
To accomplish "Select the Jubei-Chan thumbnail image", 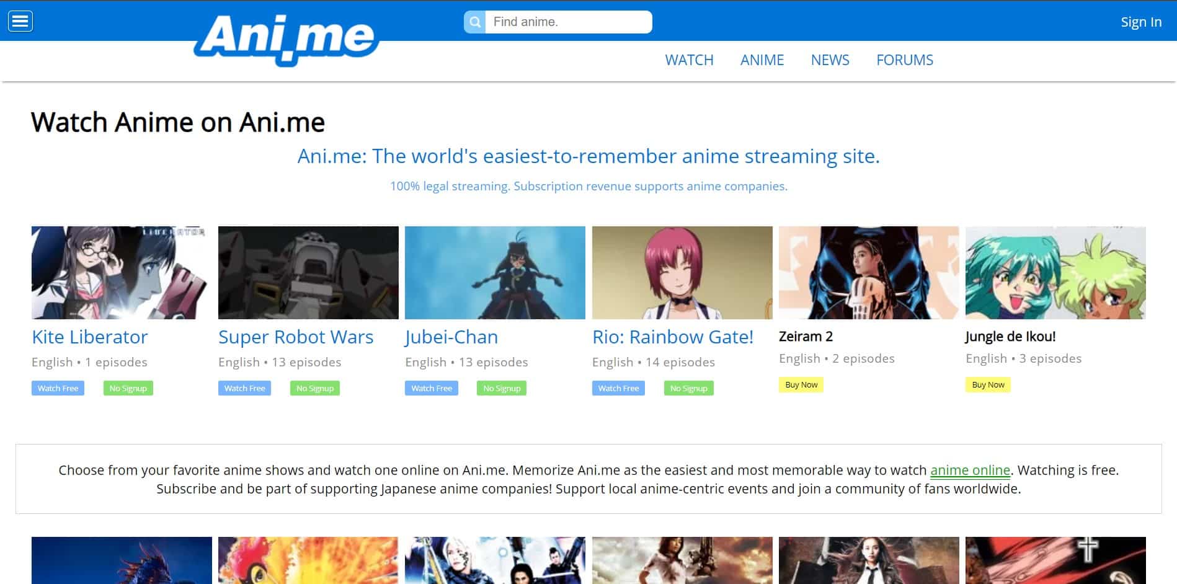I will [495, 273].
